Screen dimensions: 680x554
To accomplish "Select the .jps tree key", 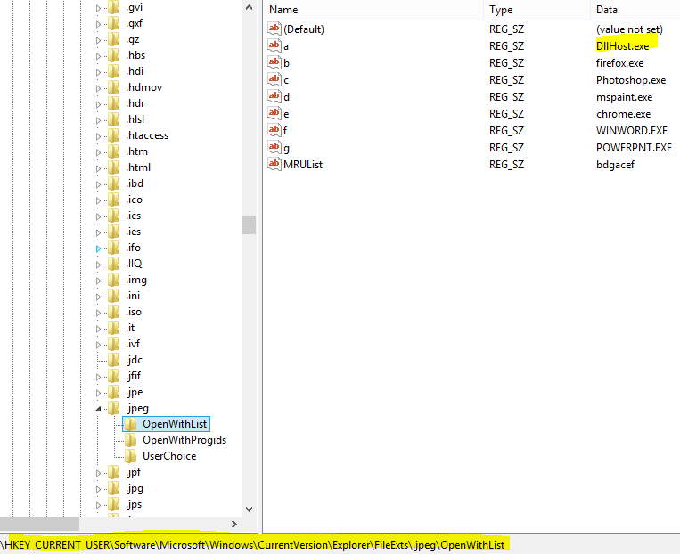I will 134,504.
